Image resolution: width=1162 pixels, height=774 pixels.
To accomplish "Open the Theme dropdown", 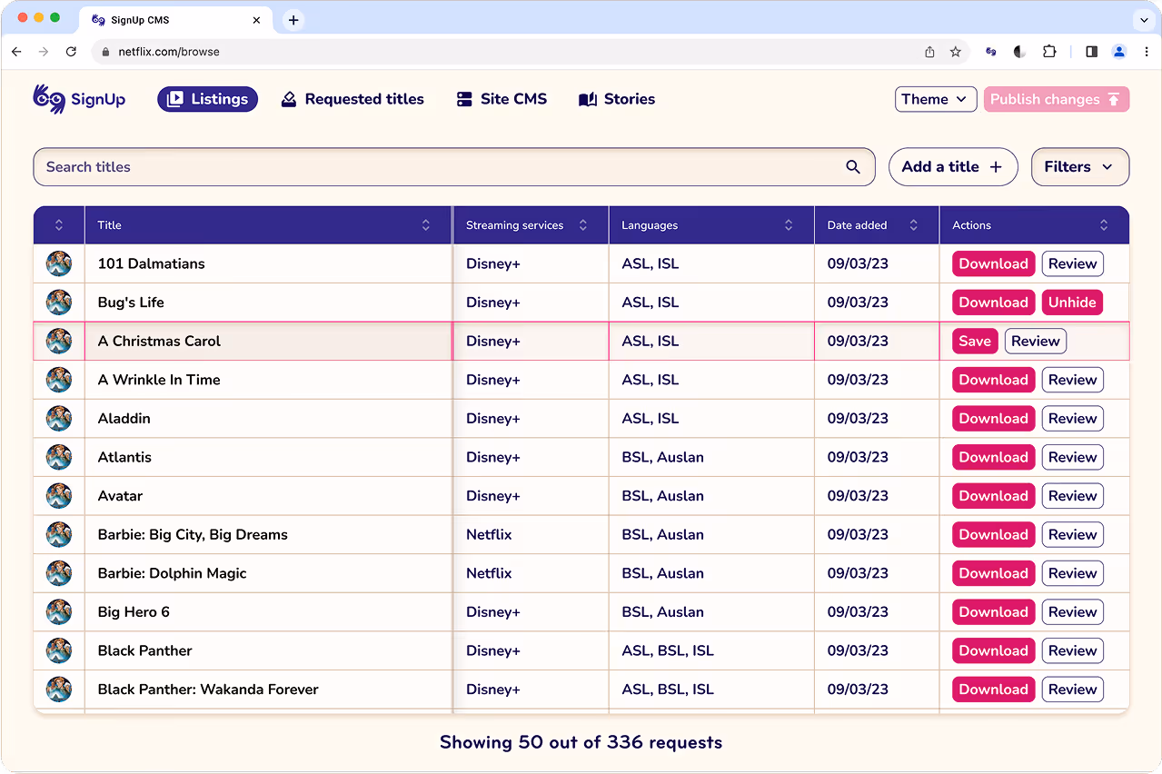I will click(936, 99).
